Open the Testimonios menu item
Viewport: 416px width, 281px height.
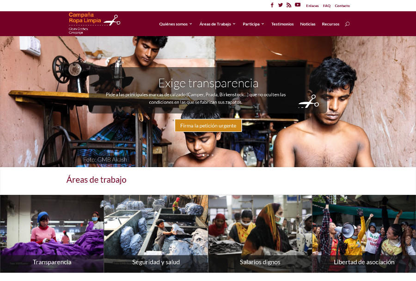[282, 24]
